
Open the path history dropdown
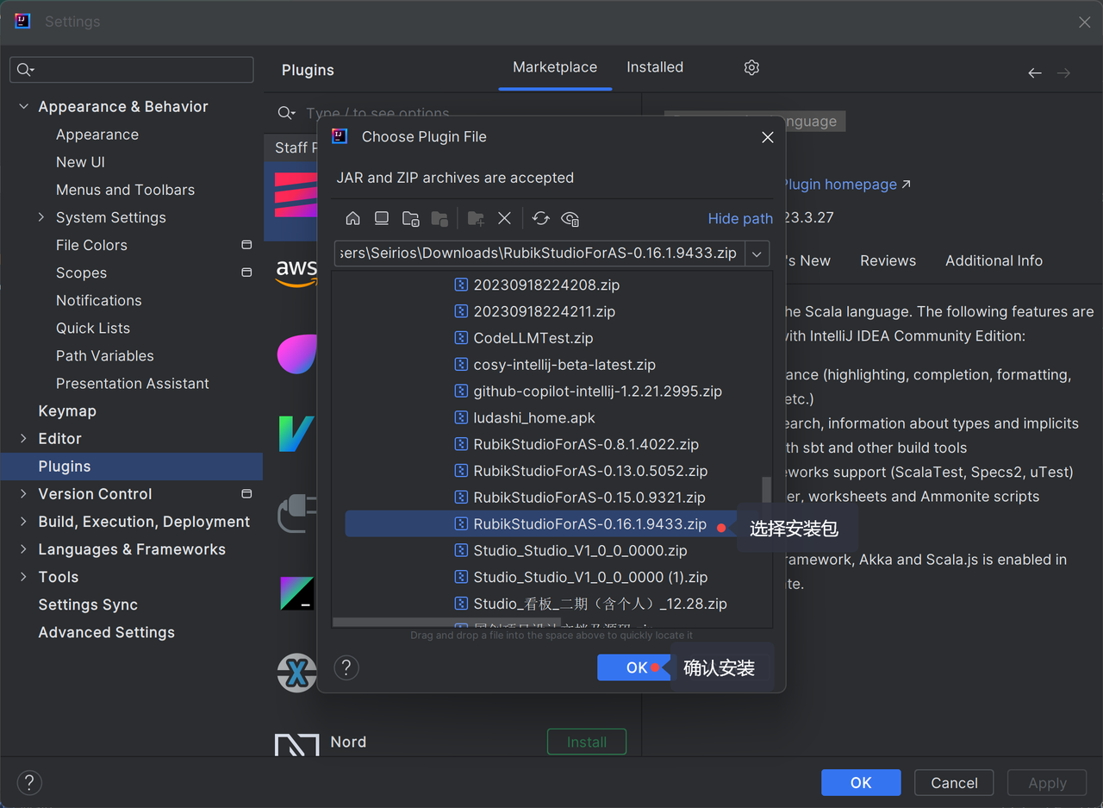757,254
